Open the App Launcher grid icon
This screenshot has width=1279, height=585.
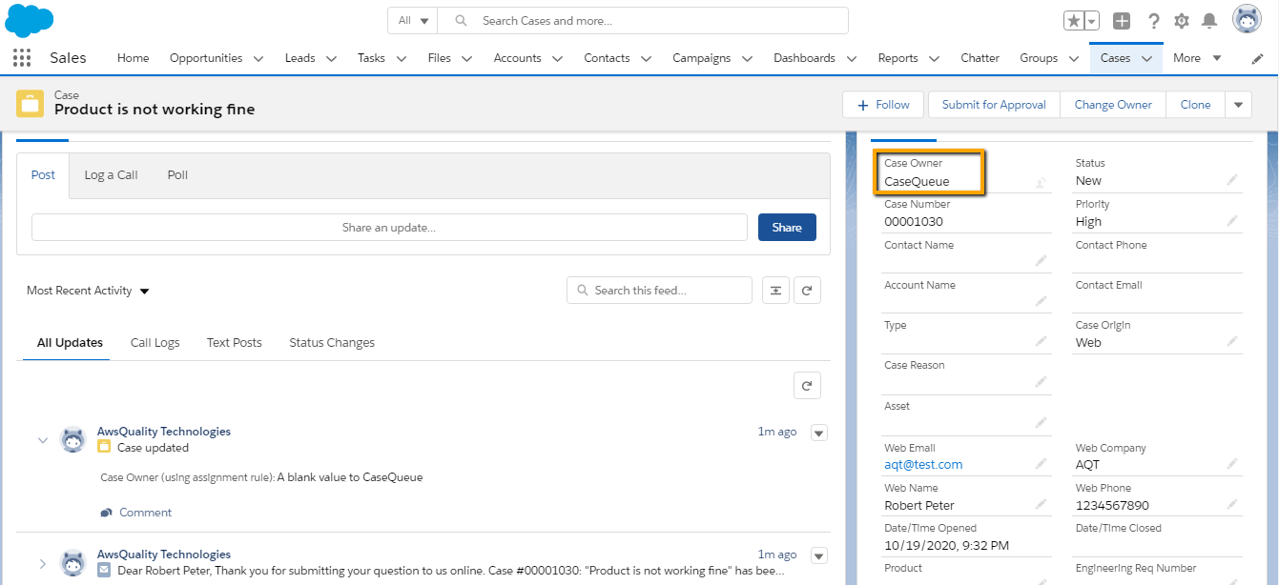pyautogui.click(x=22, y=58)
